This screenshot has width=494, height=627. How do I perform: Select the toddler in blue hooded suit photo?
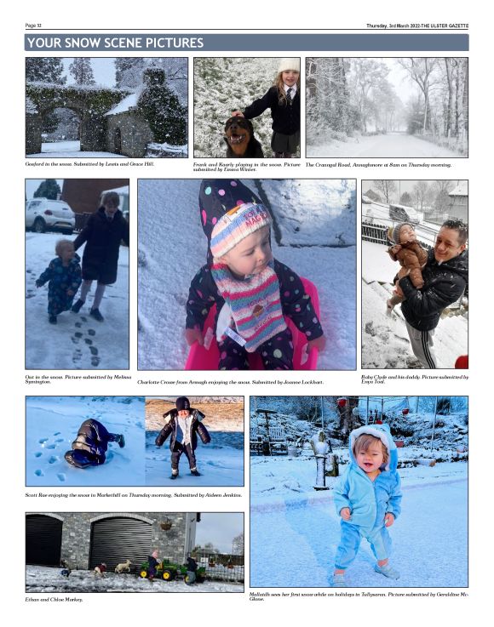tap(359, 492)
